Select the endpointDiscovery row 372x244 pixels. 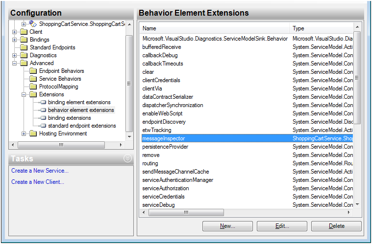tap(247, 122)
